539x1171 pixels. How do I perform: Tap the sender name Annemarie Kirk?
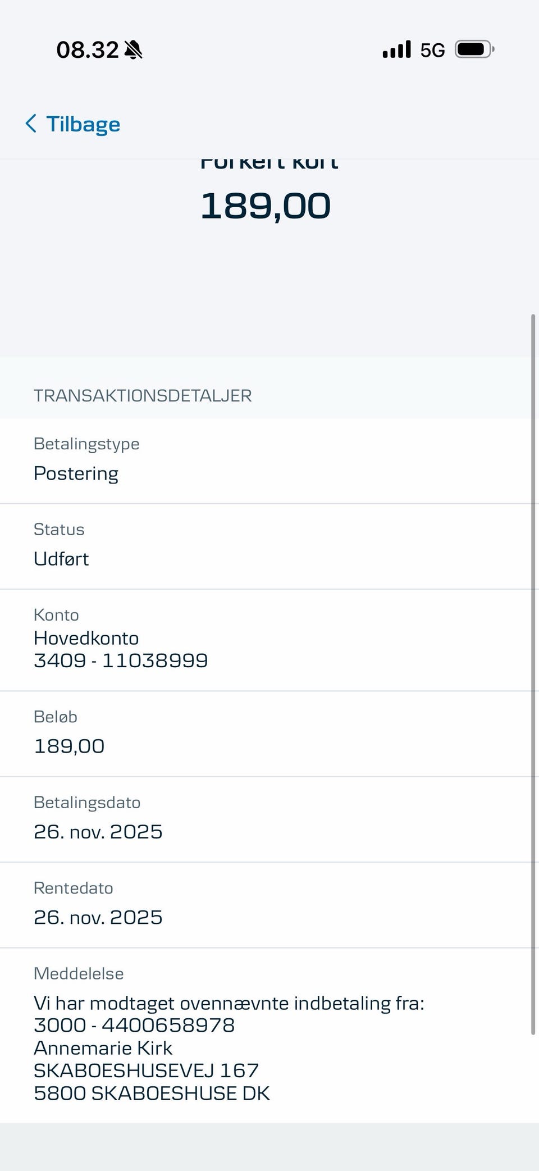click(103, 1048)
